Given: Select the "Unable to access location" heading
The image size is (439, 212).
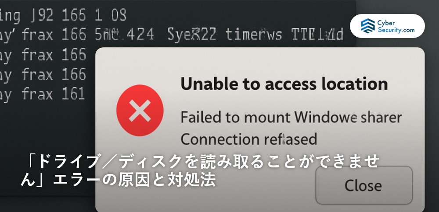Looking at the screenshot, I should pos(284,83).
